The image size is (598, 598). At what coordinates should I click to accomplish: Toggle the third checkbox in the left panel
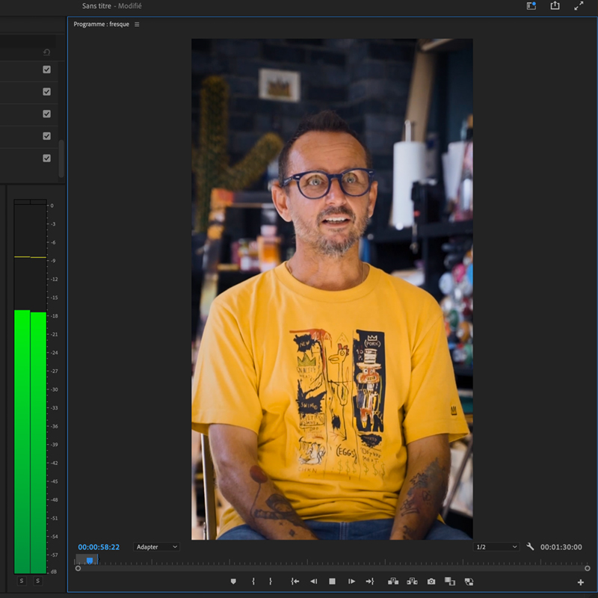point(46,114)
